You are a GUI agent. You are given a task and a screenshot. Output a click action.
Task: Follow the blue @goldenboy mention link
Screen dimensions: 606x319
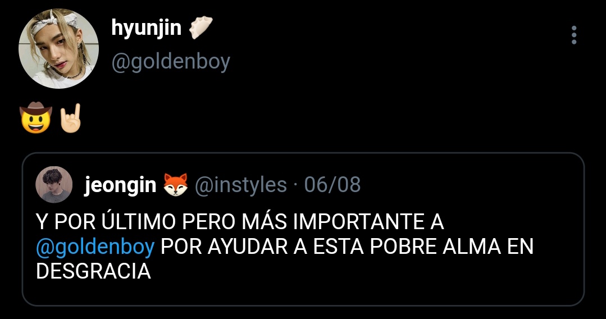[x=95, y=247]
